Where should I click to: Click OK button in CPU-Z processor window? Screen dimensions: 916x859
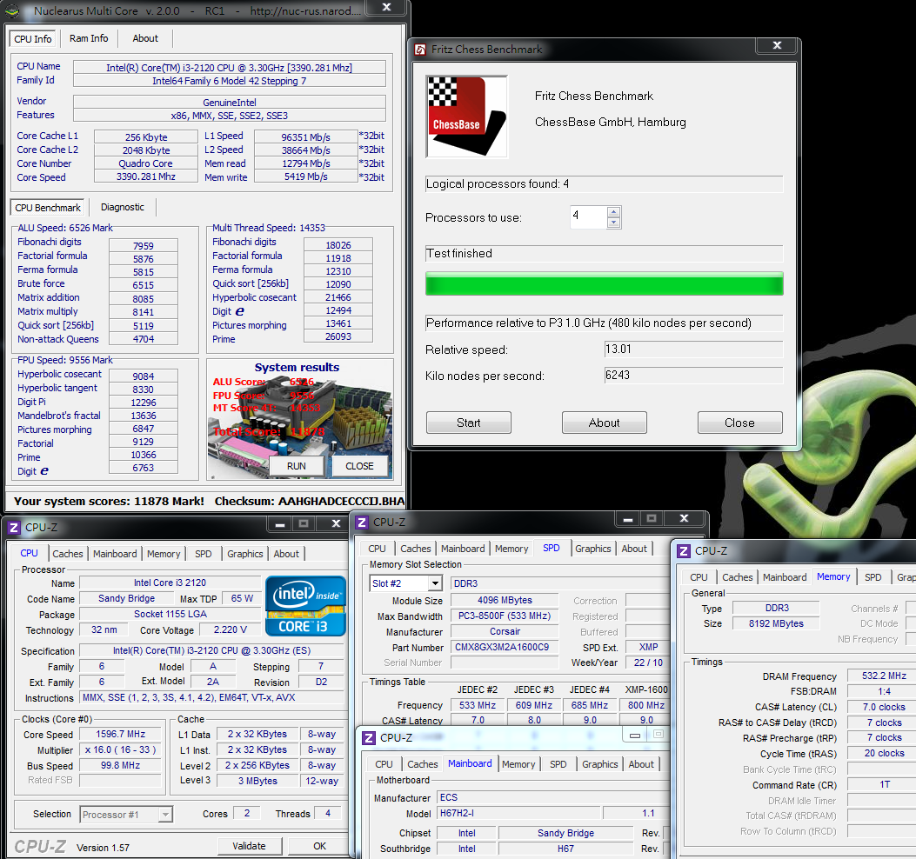[319, 846]
